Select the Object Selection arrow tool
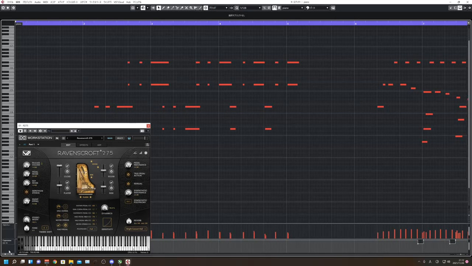Screen dimensions: 472x266 [x=159, y=8]
